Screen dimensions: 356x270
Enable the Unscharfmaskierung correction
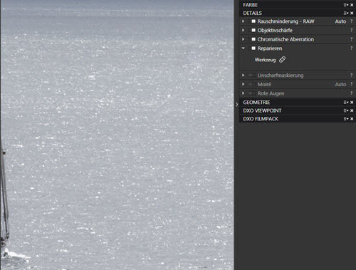[251, 76]
